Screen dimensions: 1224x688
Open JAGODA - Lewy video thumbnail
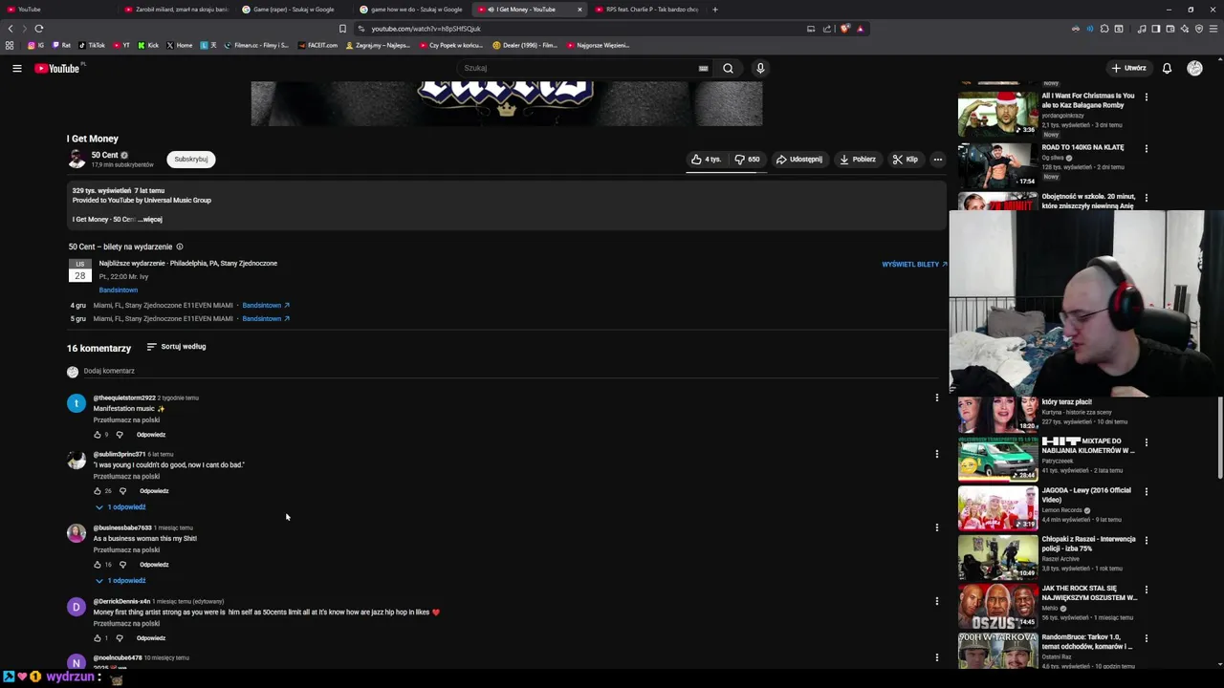(997, 508)
